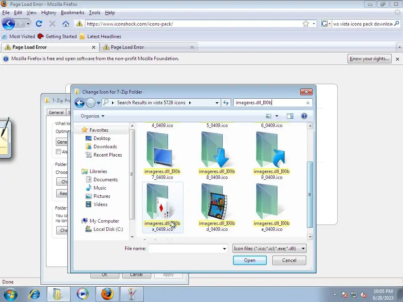
Task: Reload the current Firefox page
Action: coord(39,24)
